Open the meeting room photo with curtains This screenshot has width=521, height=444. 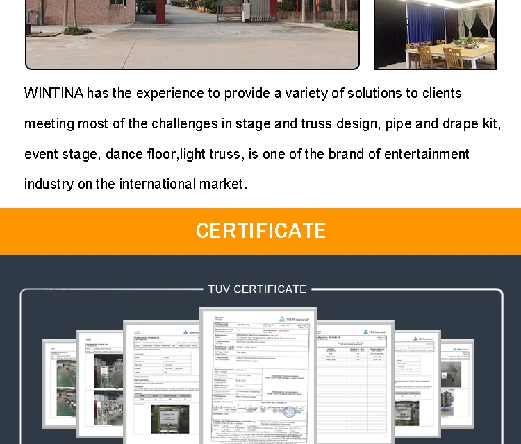point(435,35)
